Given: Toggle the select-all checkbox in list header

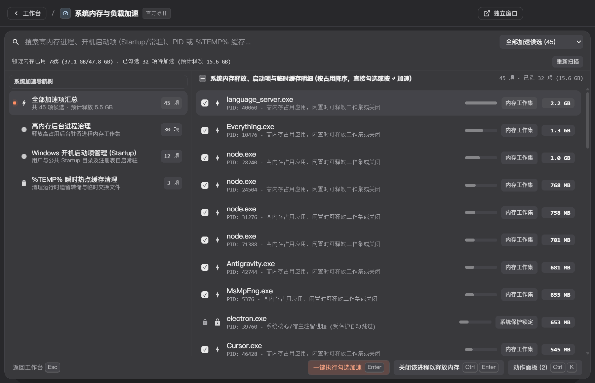Looking at the screenshot, I should coord(202,79).
